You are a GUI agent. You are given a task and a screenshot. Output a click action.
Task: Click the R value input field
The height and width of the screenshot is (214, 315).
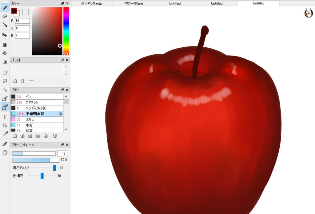click(22, 21)
